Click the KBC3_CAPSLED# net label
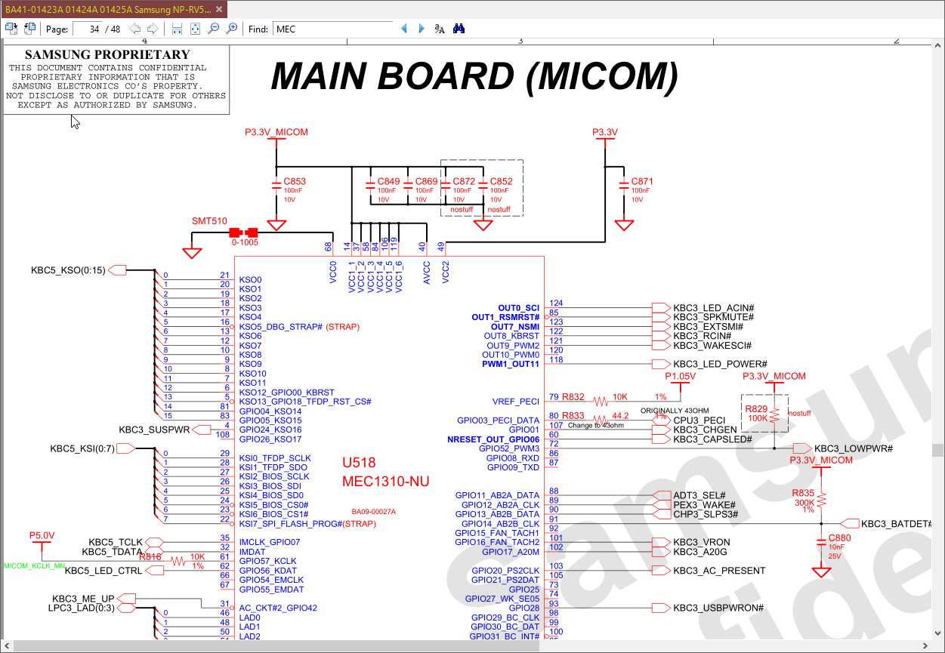 coord(712,439)
